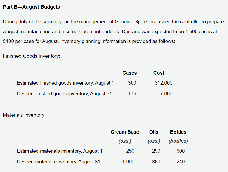Click the 175 cases value
Image resolution: width=228 pixels, height=172 pixels.
(x=132, y=93)
